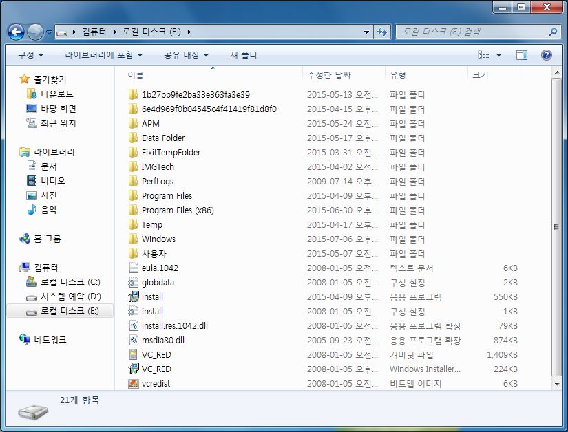Select the vcredist bitmap file icon
This screenshot has height=432, width=568.
(x=134, y=384)
